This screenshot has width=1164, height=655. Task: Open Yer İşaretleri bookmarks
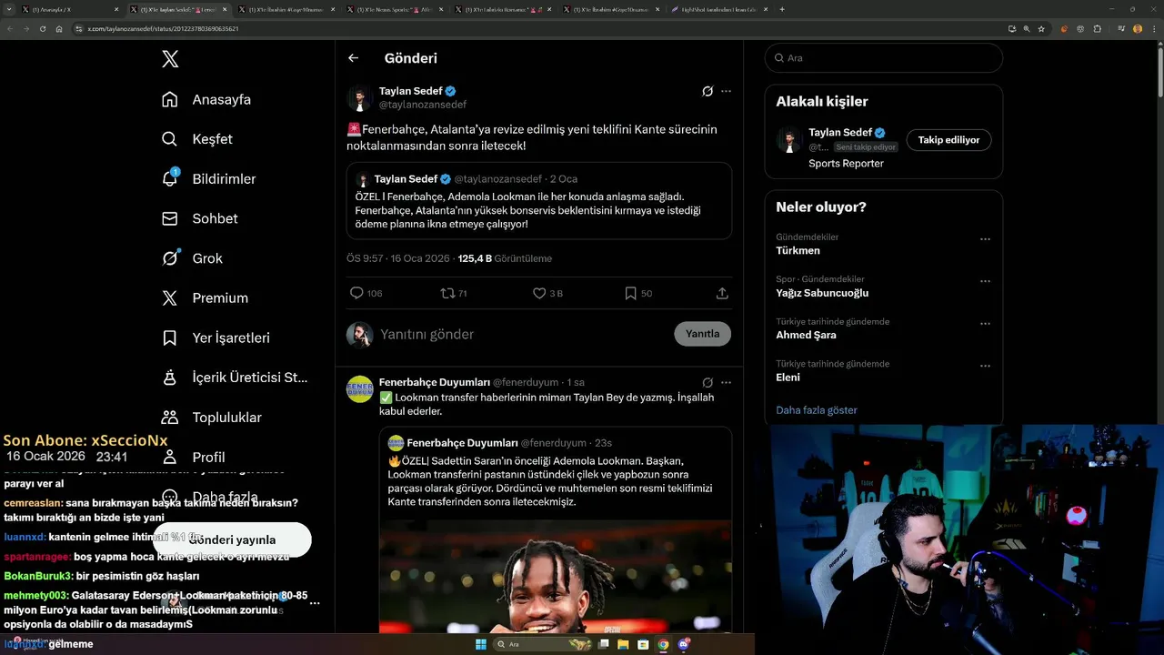[216, 338]
